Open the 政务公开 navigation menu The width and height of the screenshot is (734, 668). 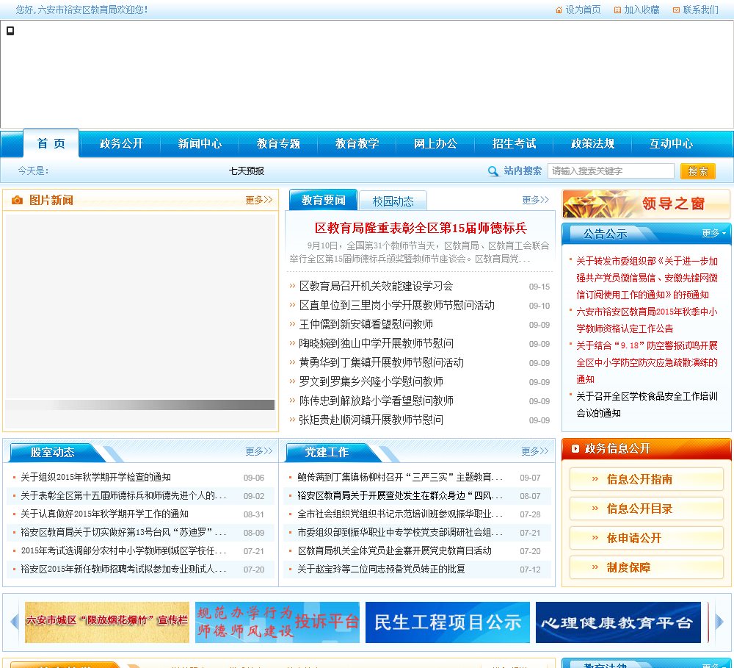pos(121,143)
